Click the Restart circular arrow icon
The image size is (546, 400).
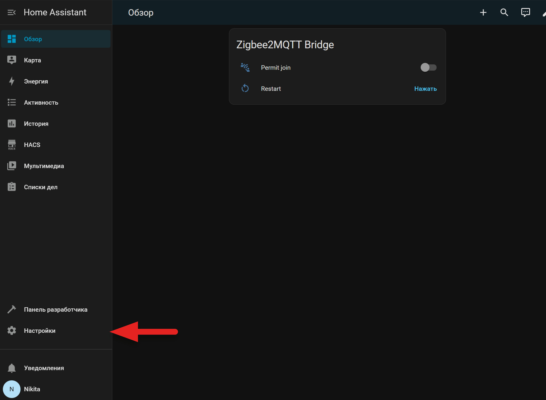(245, 88)
